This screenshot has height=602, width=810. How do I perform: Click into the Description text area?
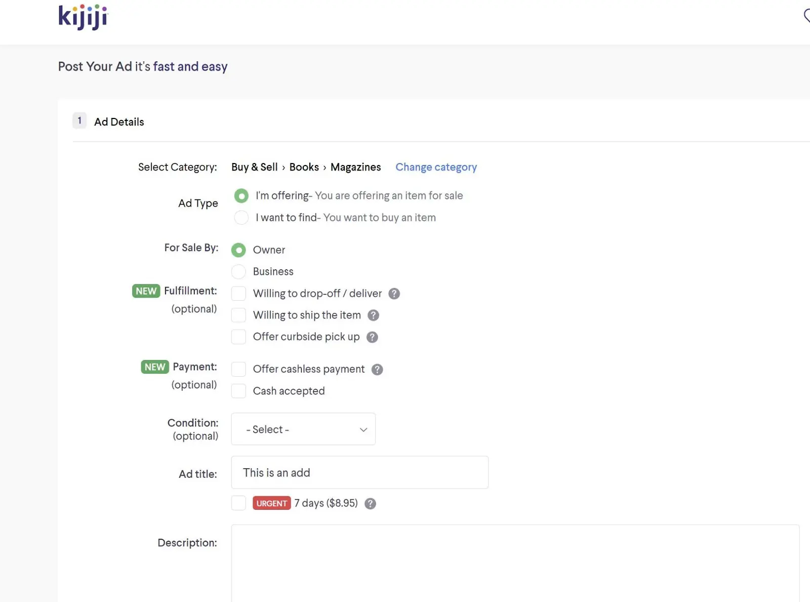point(515,564)
